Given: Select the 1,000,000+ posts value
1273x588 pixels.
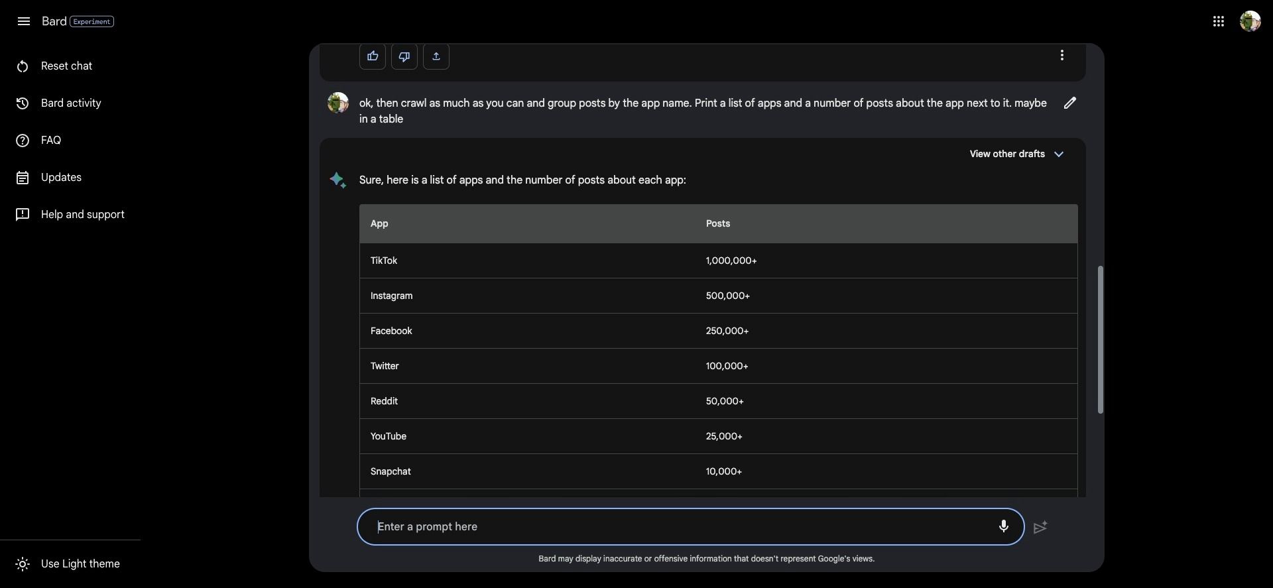Looking at the screenshot, I should 731,261.
